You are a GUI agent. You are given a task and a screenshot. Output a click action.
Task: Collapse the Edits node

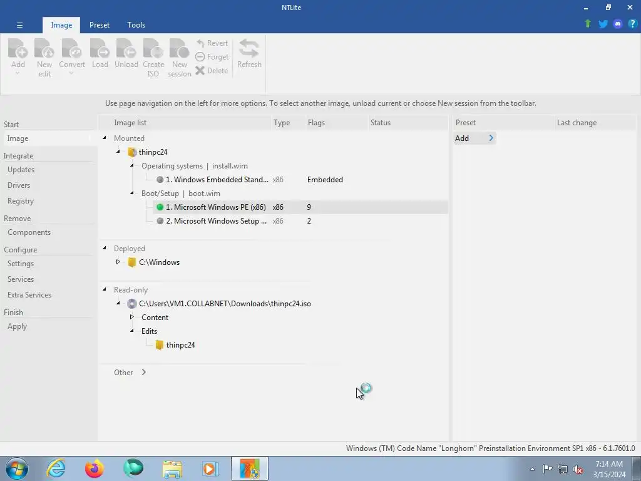[132, 331]
